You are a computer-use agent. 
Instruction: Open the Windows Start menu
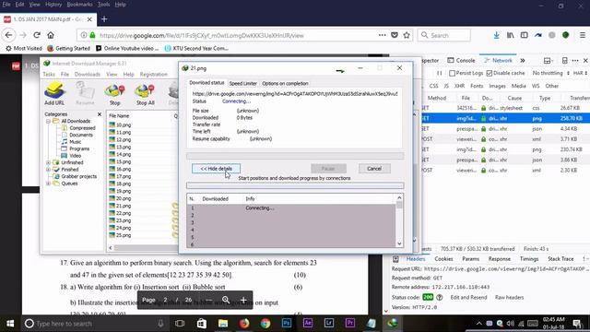coord(10,324)
